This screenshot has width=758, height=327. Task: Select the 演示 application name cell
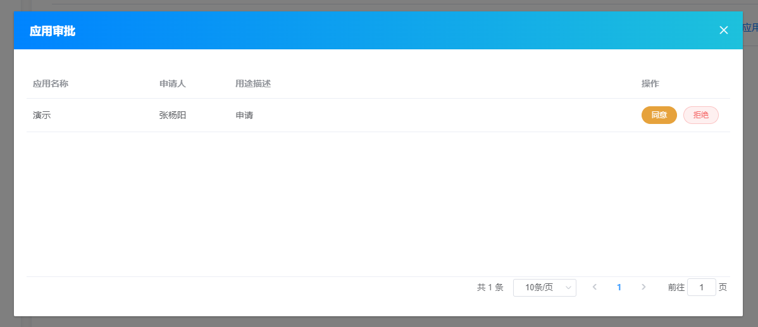coord(42,116)
